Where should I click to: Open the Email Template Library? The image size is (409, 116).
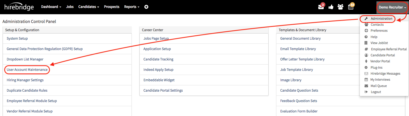tap(298, 49)
